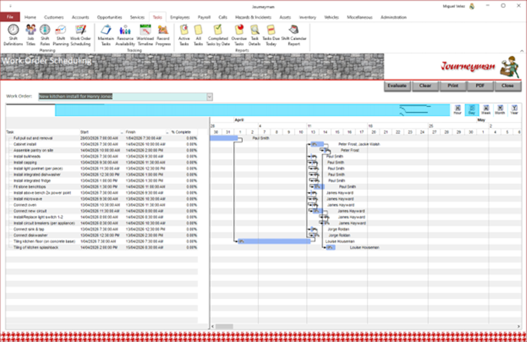Set the Gantt scale to Day
The width and height of the screenshot is (527, 342).
(x=471, y=110)
